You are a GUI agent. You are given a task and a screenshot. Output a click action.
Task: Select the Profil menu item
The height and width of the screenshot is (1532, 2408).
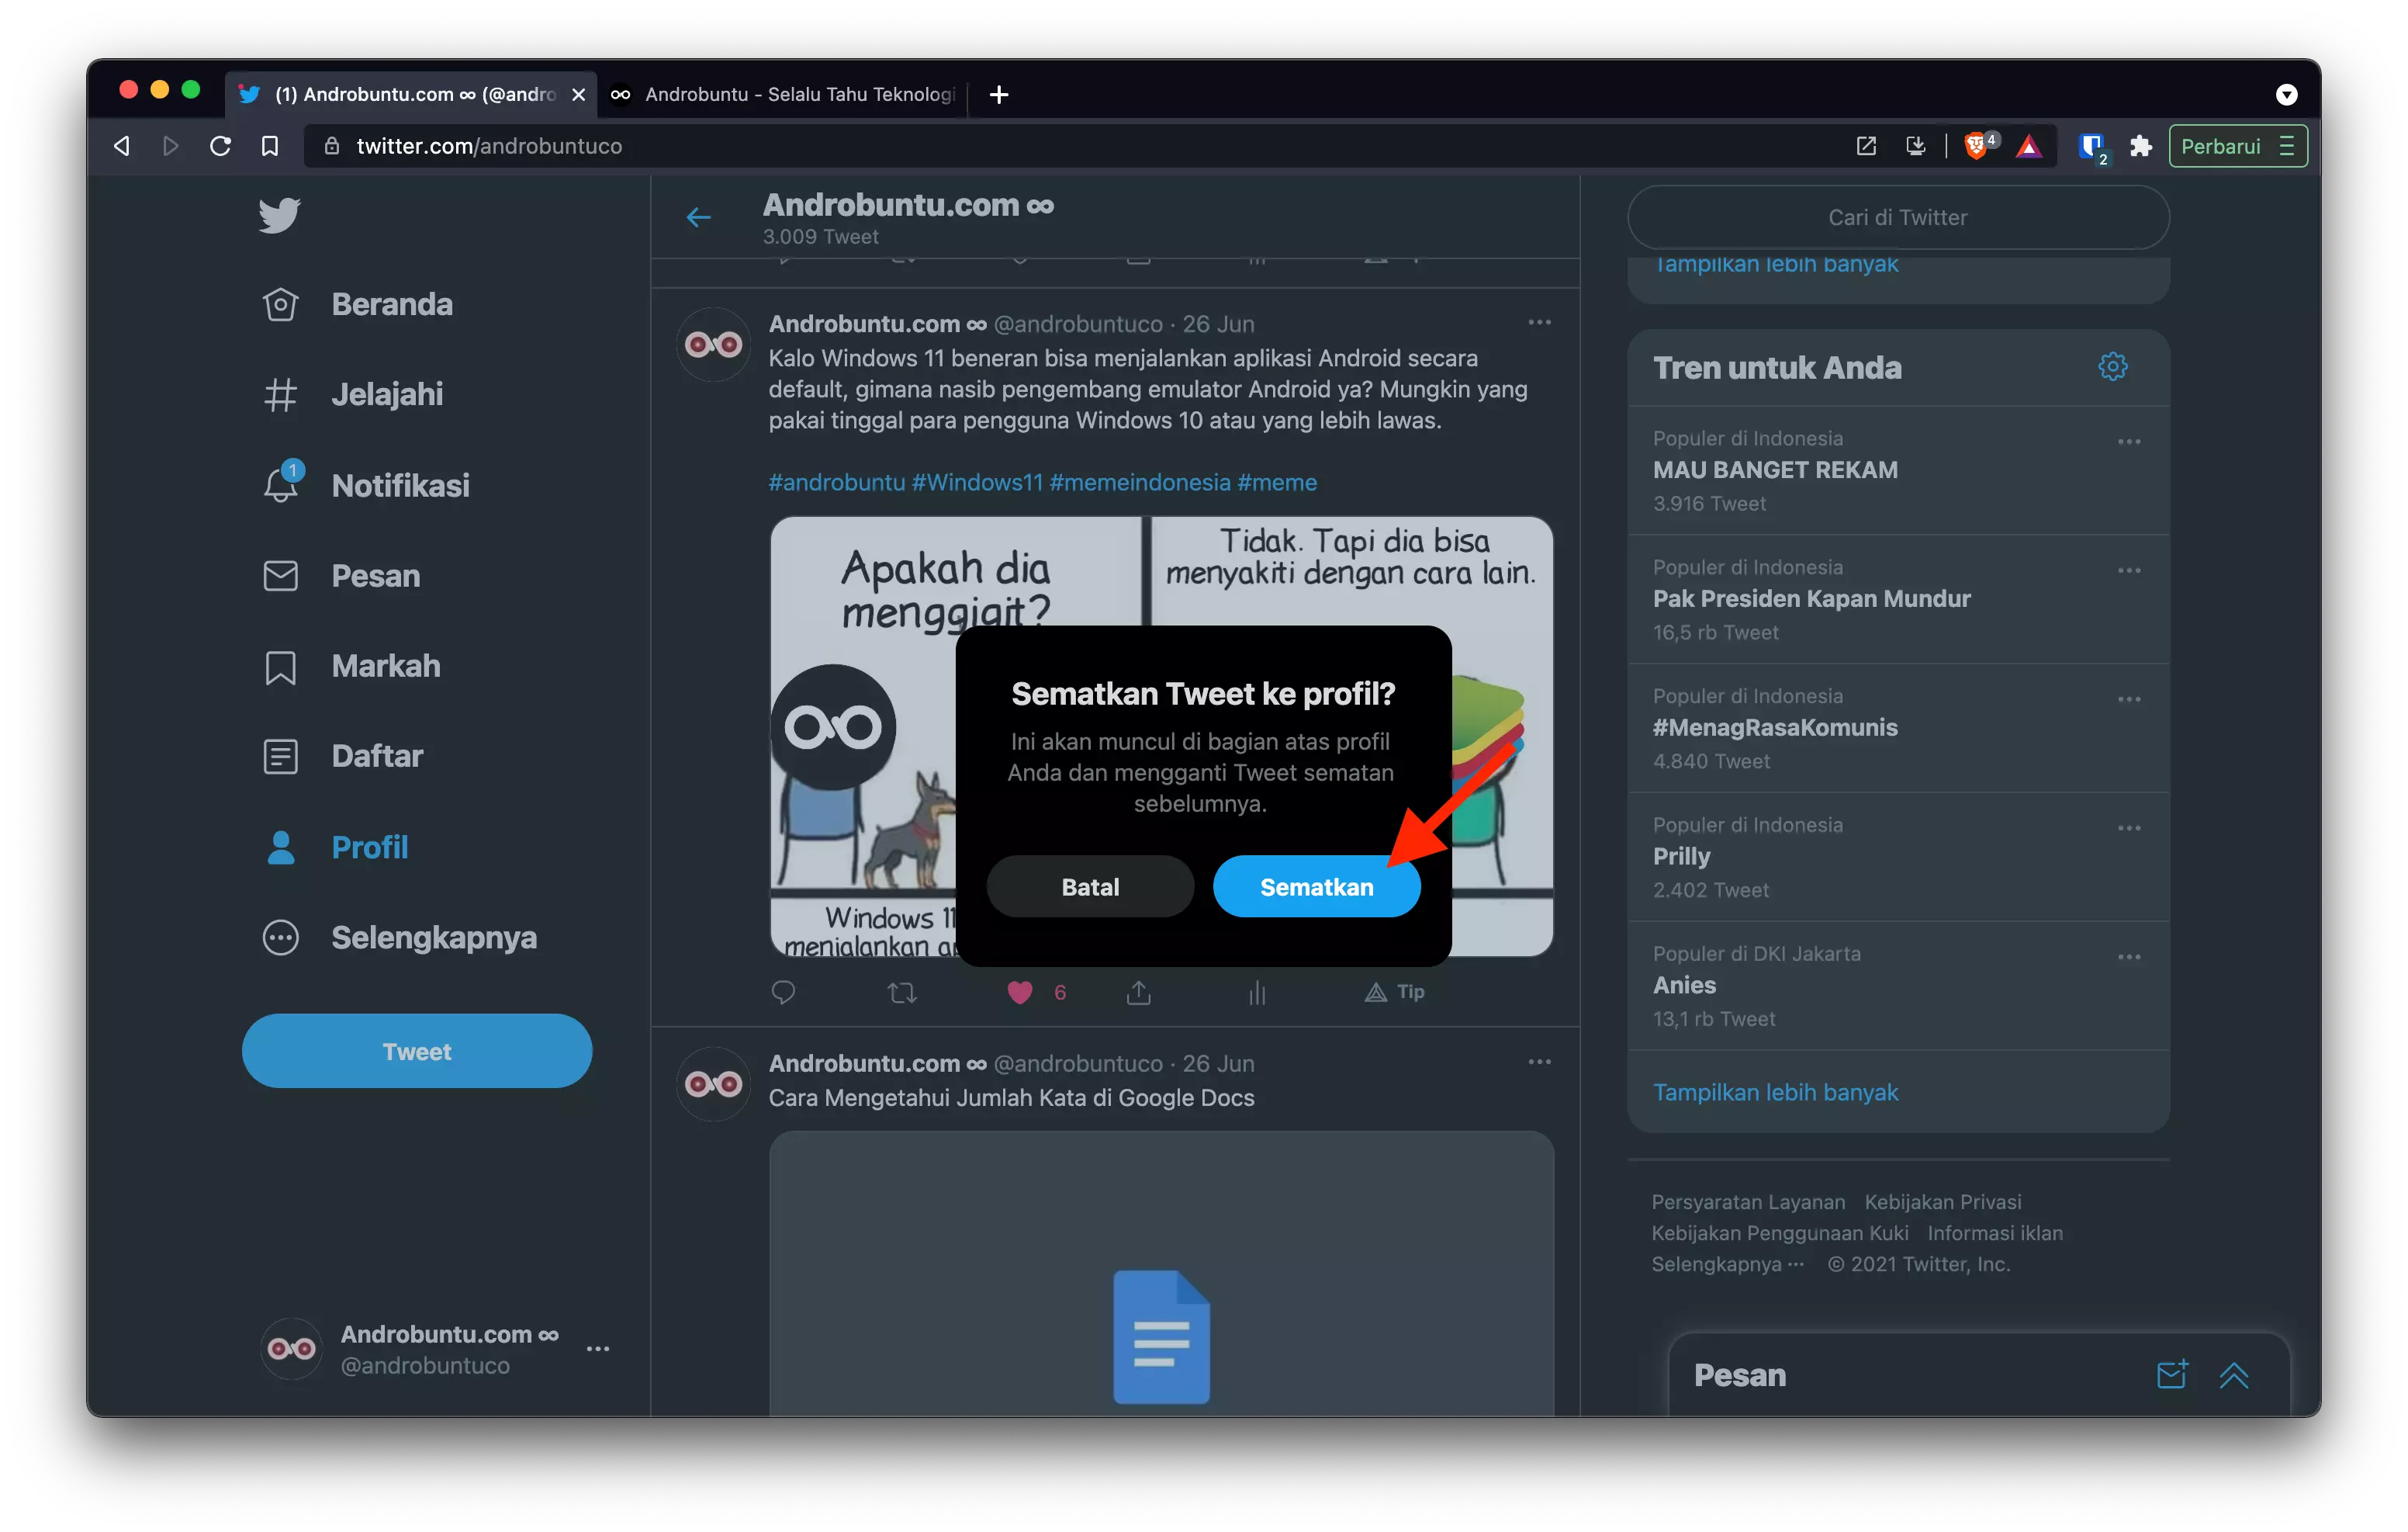(369, 847)
